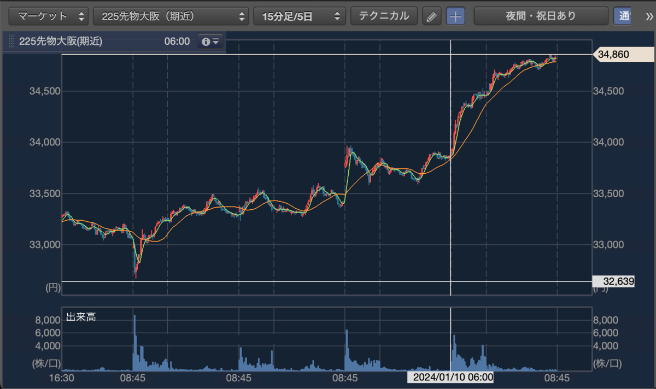Screen dimensions: 656x389
Task: Expand hidden toolbar items with double chevron
Action: pyautogui.click(x=649, y=16)
